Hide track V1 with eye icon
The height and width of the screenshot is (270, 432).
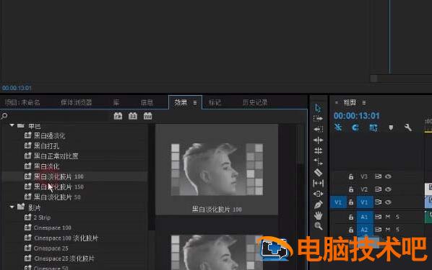[388, 202]
